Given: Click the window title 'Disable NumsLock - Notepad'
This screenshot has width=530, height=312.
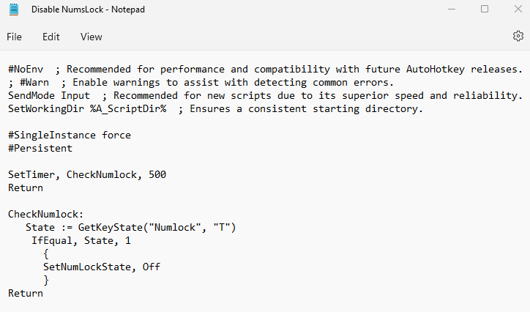Looking at the screenshot, I should click(x=86, y=10).
